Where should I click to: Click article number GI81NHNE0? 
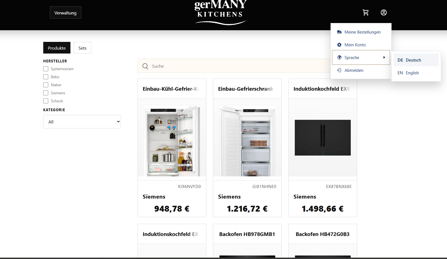point(264,187)
